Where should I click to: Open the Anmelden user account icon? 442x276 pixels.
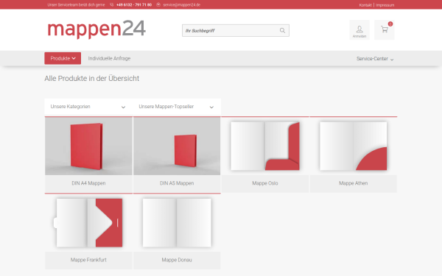pyautogui.click(x=359, y=30)
